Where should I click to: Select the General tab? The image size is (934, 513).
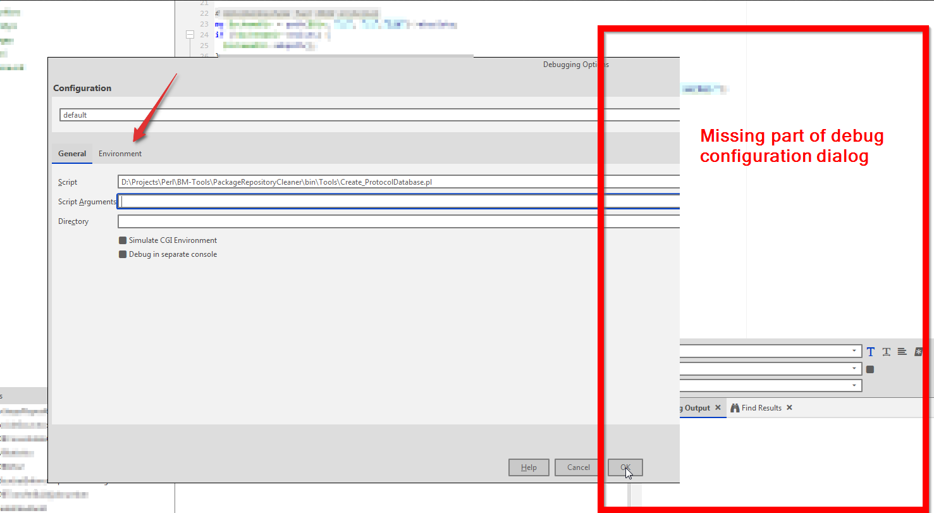pyautogui.click(x=71, y=153)
